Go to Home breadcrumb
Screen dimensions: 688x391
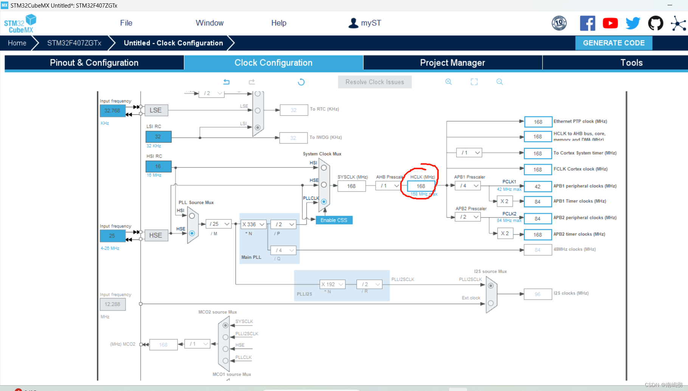17,43
